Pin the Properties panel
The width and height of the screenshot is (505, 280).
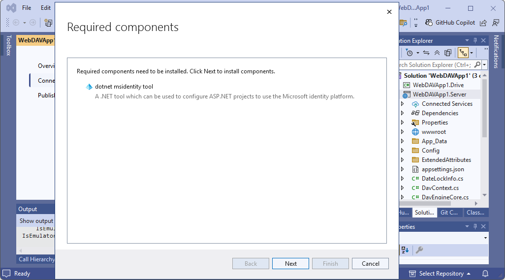(475, 226)
